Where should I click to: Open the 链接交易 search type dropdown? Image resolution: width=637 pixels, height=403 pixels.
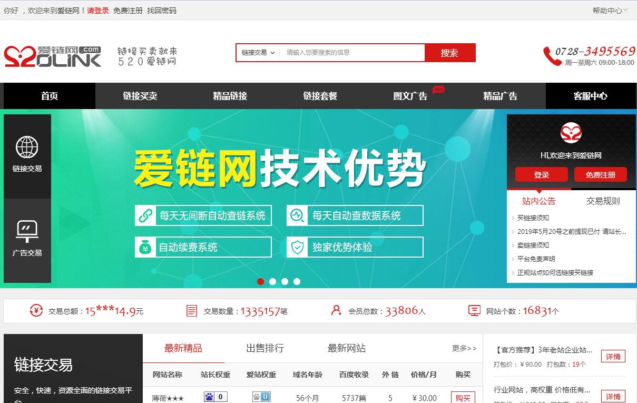pos(258,53)
